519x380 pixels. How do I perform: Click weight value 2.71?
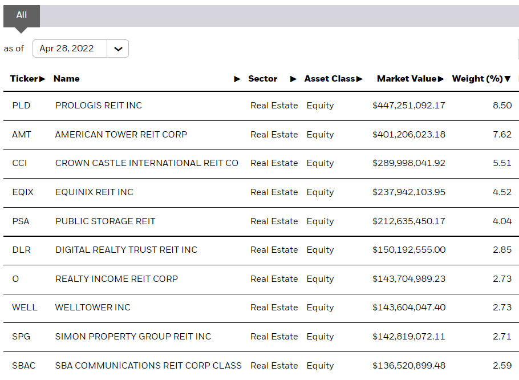tap(502, 337)
